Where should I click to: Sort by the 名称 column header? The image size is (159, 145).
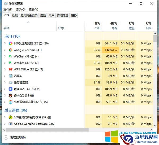[29, 26]
